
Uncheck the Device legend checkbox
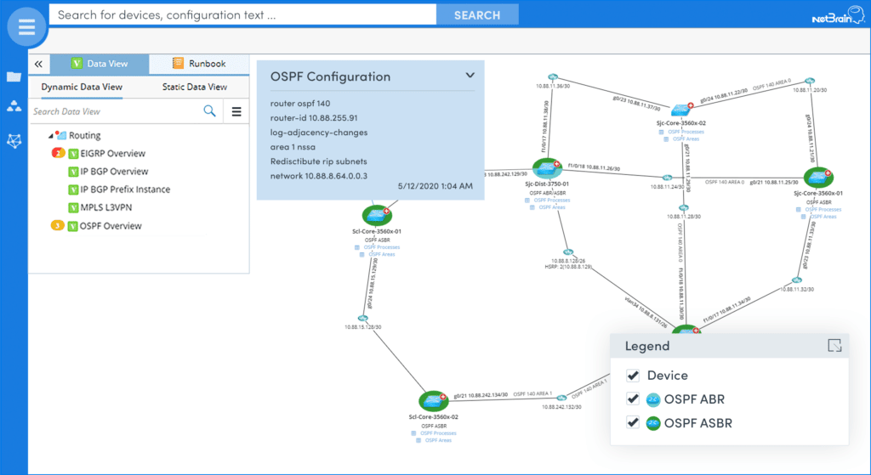click(x=633, y=376)
